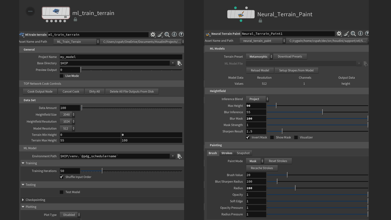Open the Paint Mode Mask dropdown
The width and height of the screenshot is (391, 220).
pyautogui.click(x=255, y=161)
